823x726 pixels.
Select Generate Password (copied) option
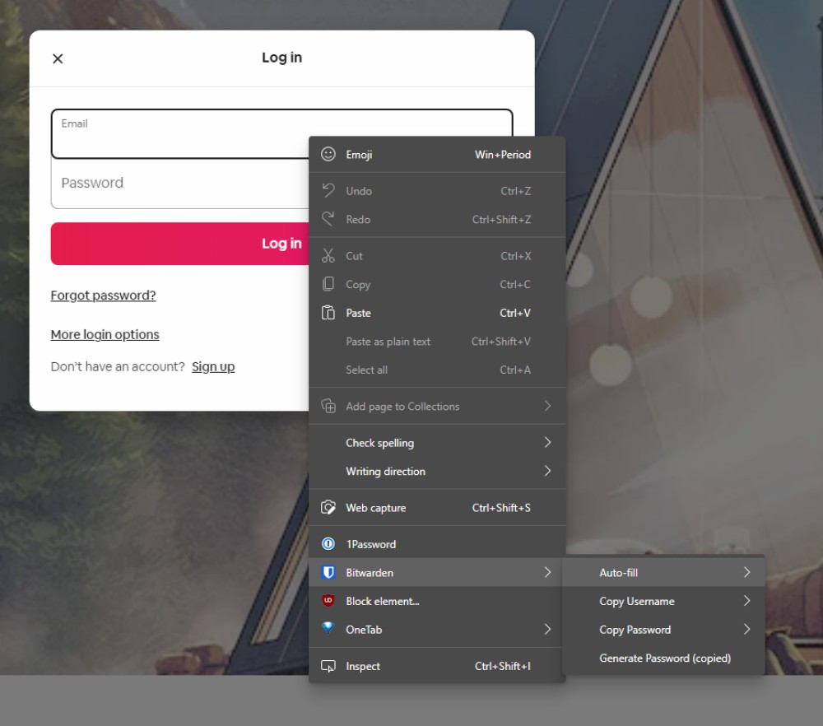coord(664,658)
